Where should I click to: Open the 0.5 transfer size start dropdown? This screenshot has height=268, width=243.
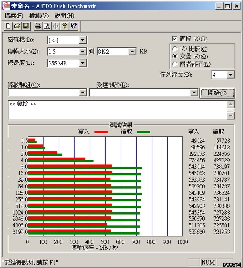pos(83,52)
